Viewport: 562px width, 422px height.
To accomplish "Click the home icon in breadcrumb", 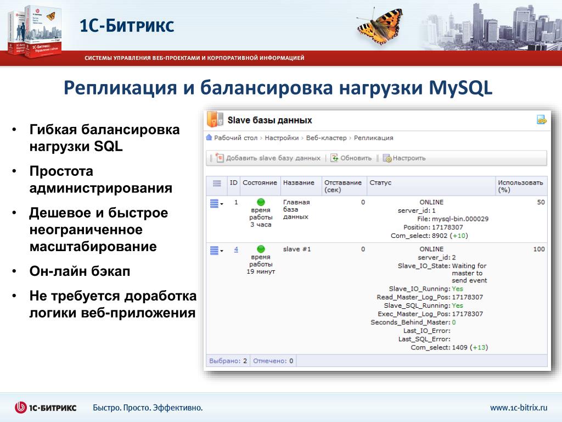I will click(209, 137).
